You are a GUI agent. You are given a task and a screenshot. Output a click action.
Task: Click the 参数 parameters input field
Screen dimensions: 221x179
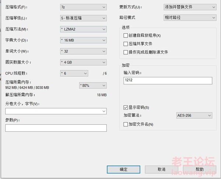[56, 128]
